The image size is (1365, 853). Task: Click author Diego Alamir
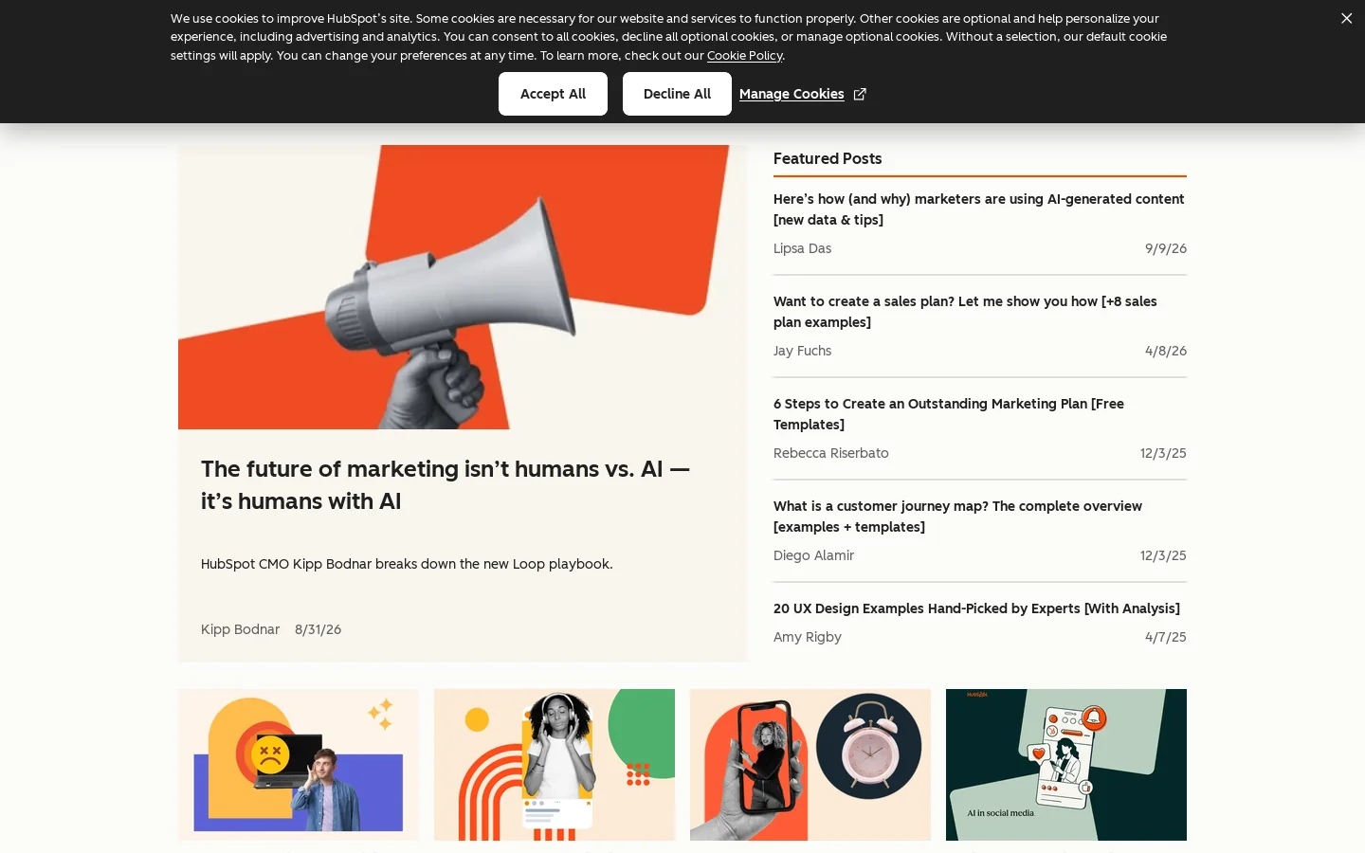(x=813, y=555)
